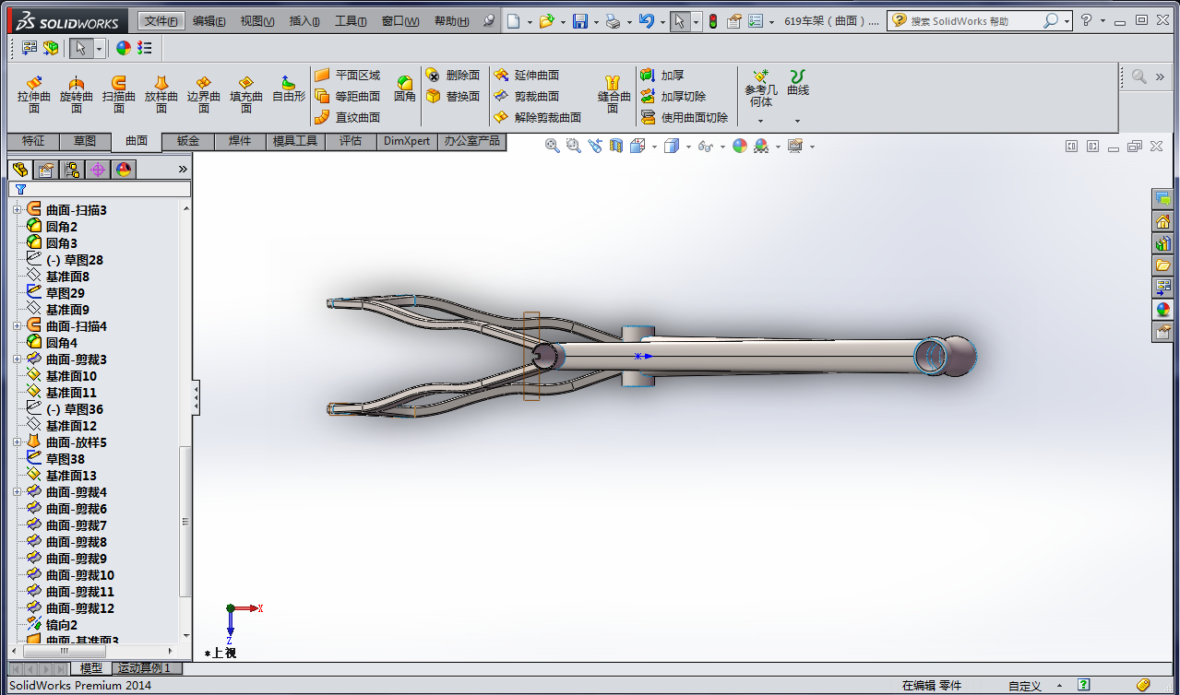This screenshot has height=695, width=1180.
Task: Open the Save button dropdown arrow
Action: click(596, 21)
